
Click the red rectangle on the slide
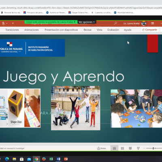(153, 43)
